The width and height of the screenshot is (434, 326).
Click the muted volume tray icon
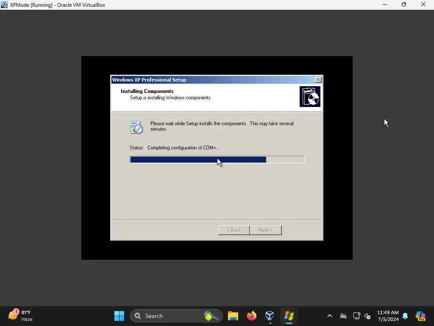(x=367, y=316)
